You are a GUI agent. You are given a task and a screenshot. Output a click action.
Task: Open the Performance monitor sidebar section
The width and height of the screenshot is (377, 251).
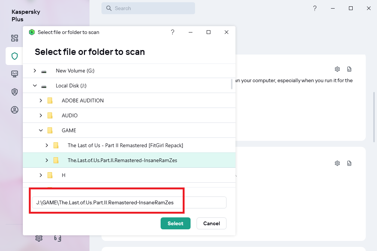(x=15, y=74)
